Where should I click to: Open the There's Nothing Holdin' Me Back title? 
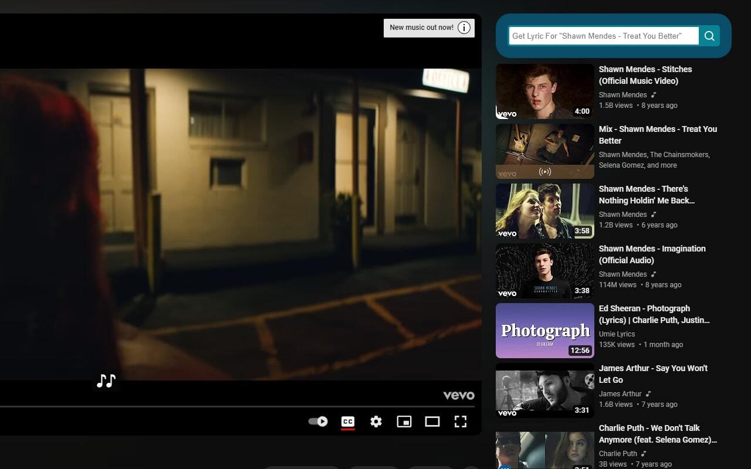click(647, 195)
